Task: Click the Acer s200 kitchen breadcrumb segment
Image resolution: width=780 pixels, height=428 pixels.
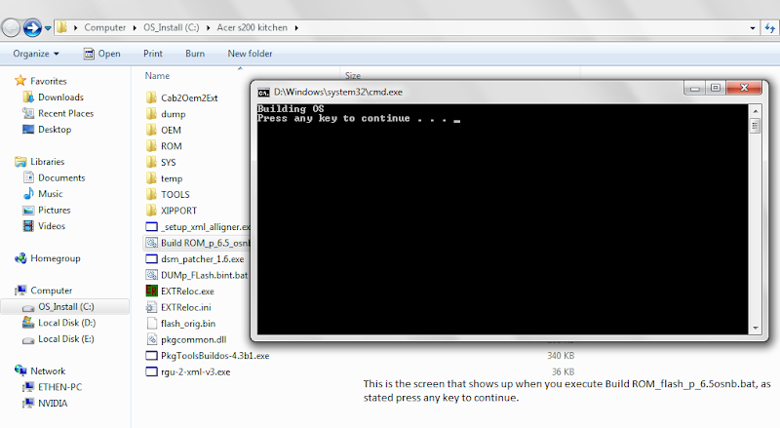Action: (x=253, y=27)
